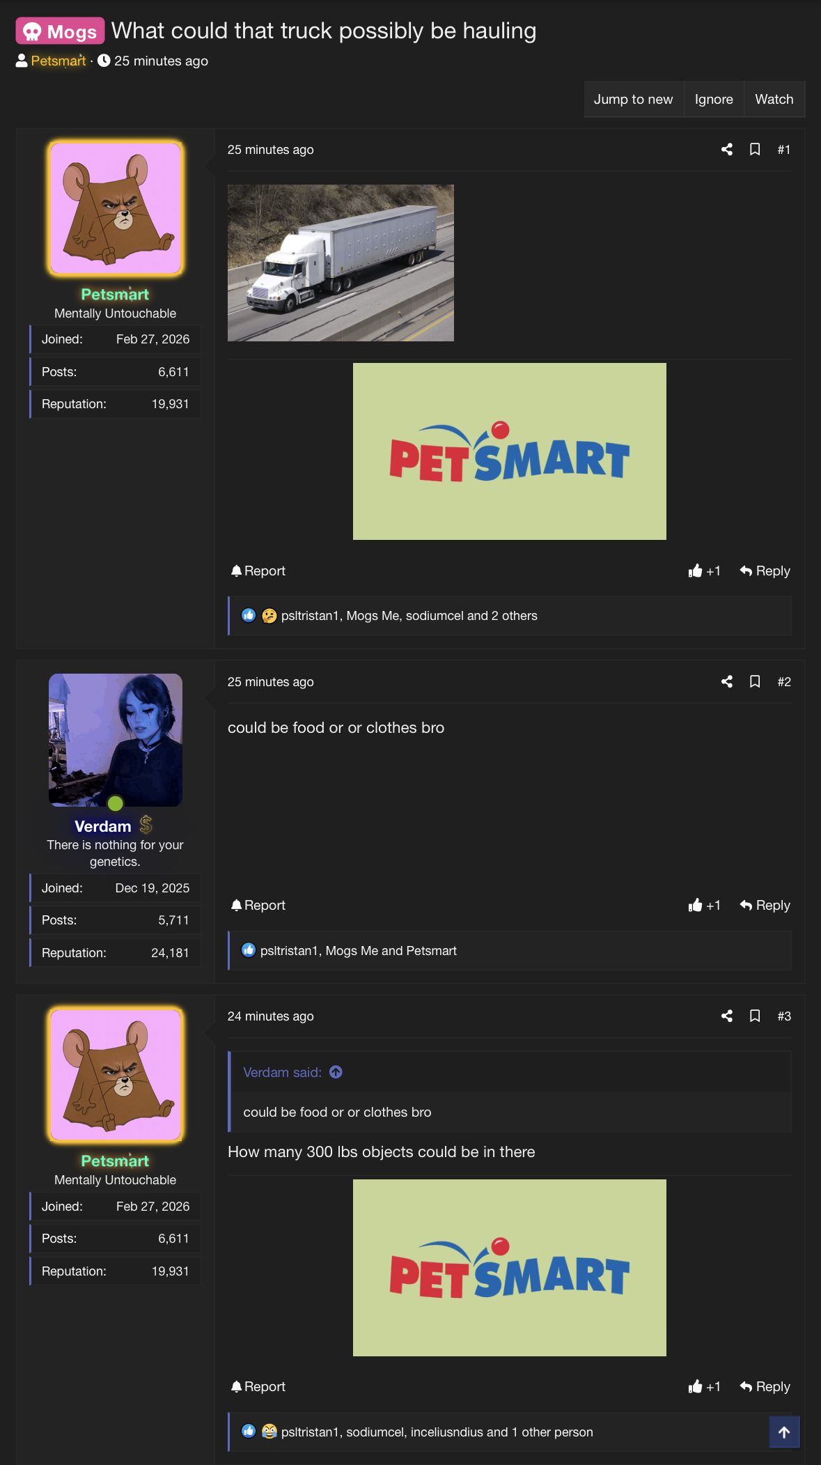Click the Mogs skull category tag
The height and width of the screenshot is (1465, 821).
[61, 31]
